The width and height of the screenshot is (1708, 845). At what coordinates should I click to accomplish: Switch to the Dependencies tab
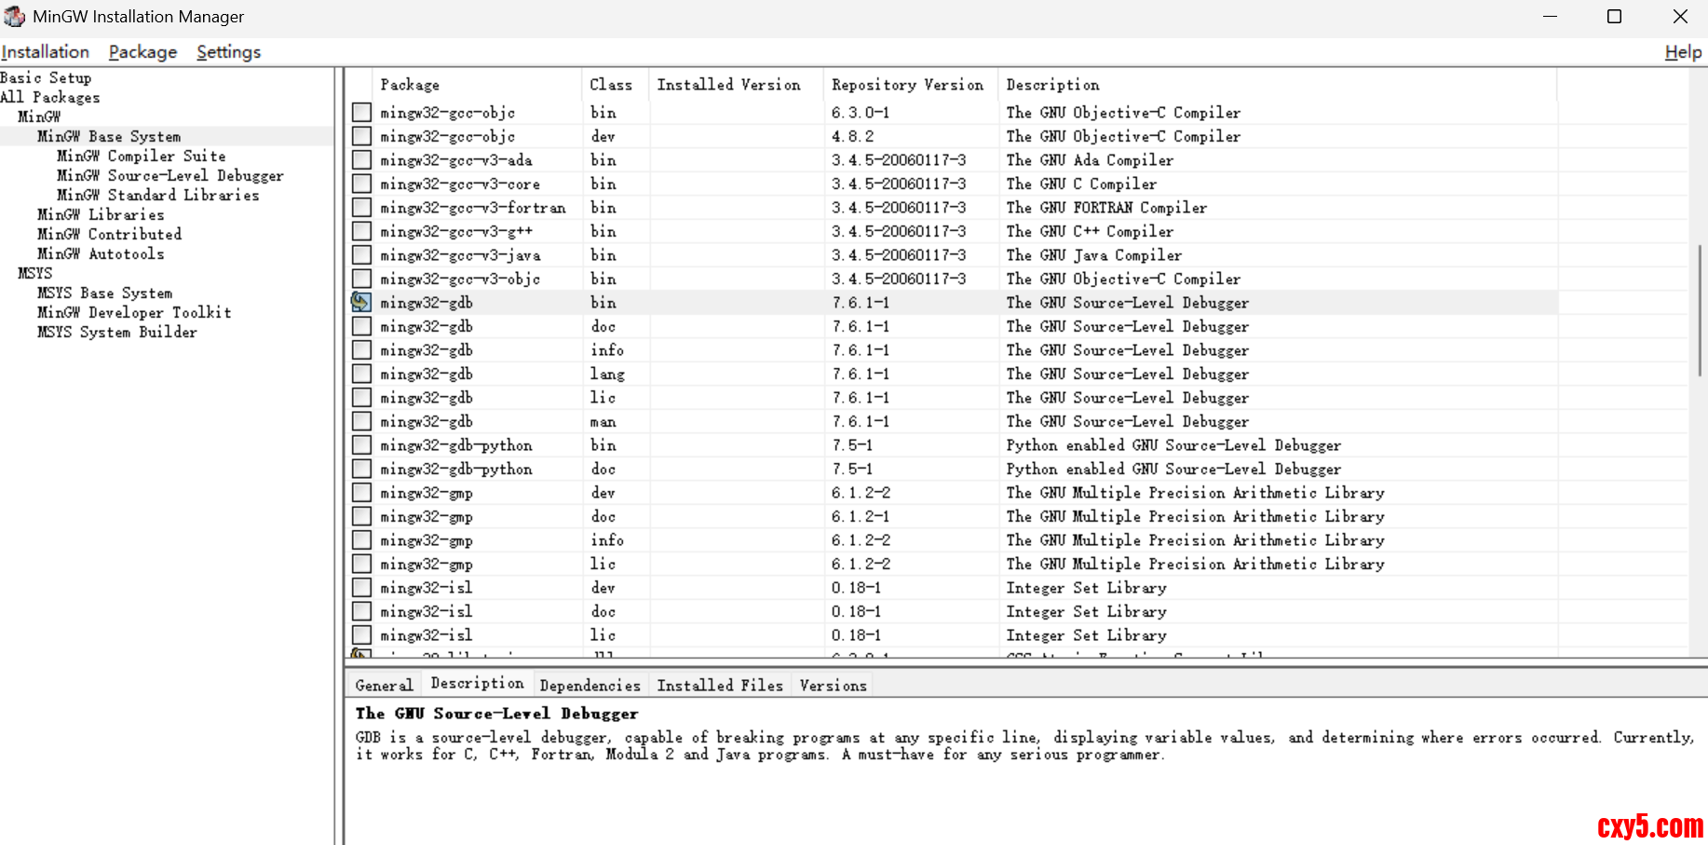tap(590, 686)
